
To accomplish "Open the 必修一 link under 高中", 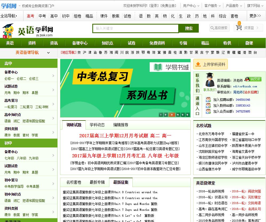I will (x=9, y=79).
